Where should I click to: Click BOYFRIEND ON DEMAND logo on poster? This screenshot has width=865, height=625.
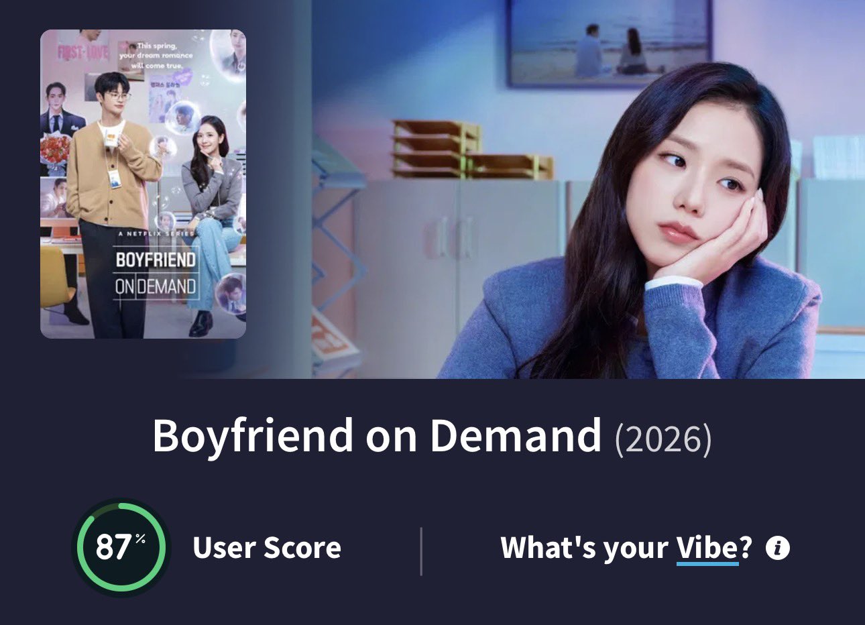pos(156,274)
